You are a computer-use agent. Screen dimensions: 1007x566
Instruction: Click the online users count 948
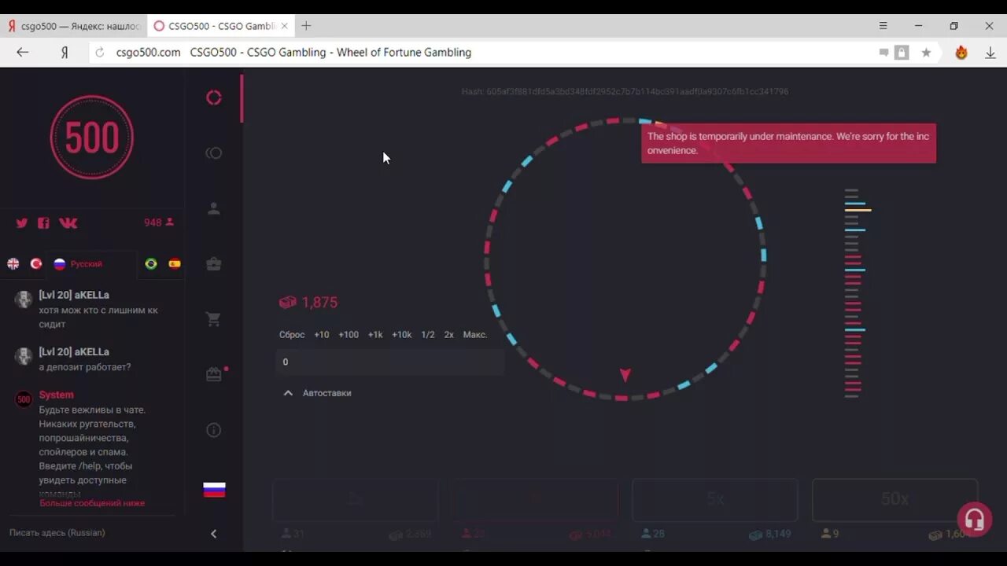coord(159,223)
